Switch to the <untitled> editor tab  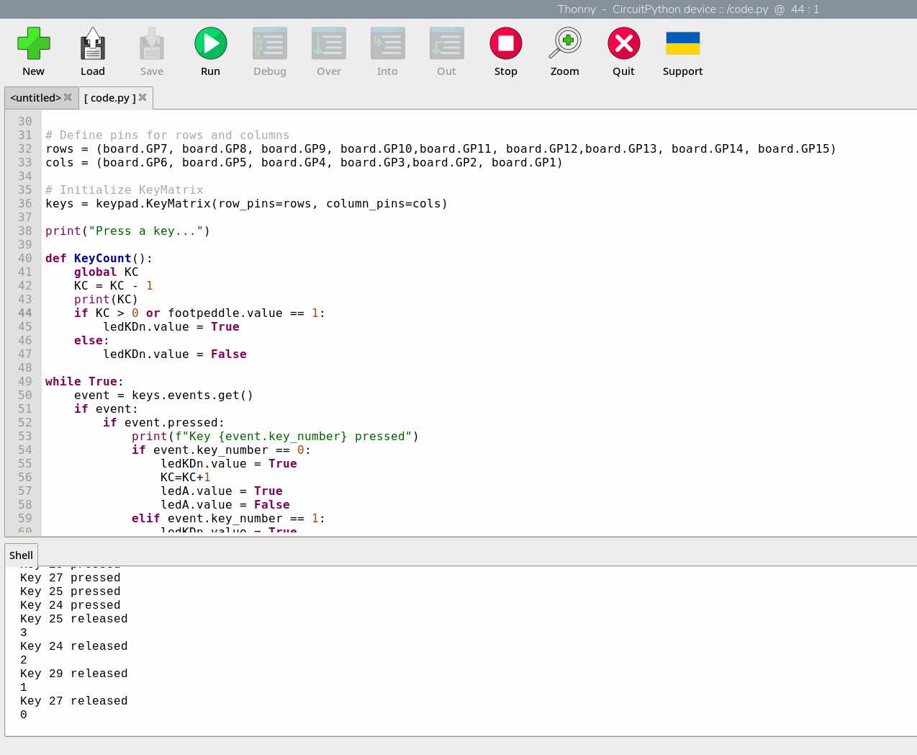tap(35, 98)
